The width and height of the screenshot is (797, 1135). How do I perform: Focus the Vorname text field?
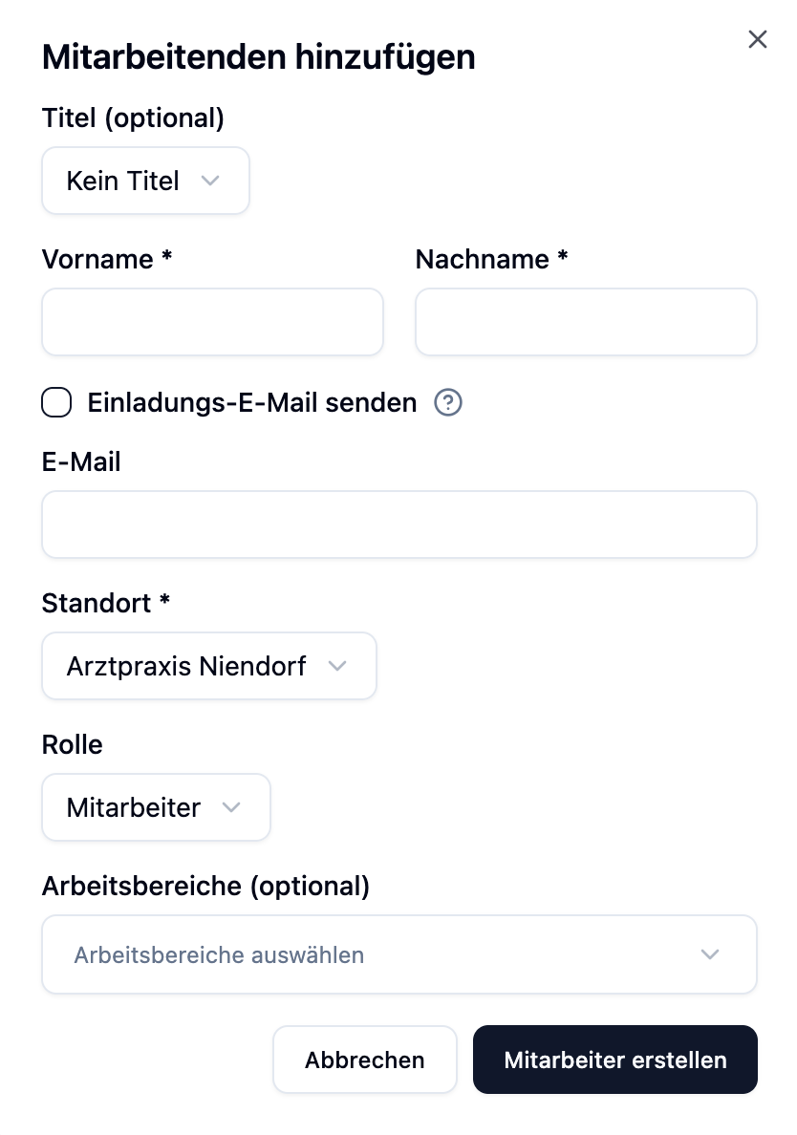tap(212, 323)
